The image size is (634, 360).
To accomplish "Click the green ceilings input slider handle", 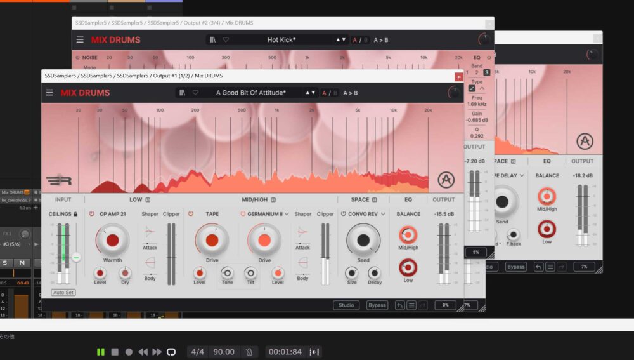I will tap(76, 257).
